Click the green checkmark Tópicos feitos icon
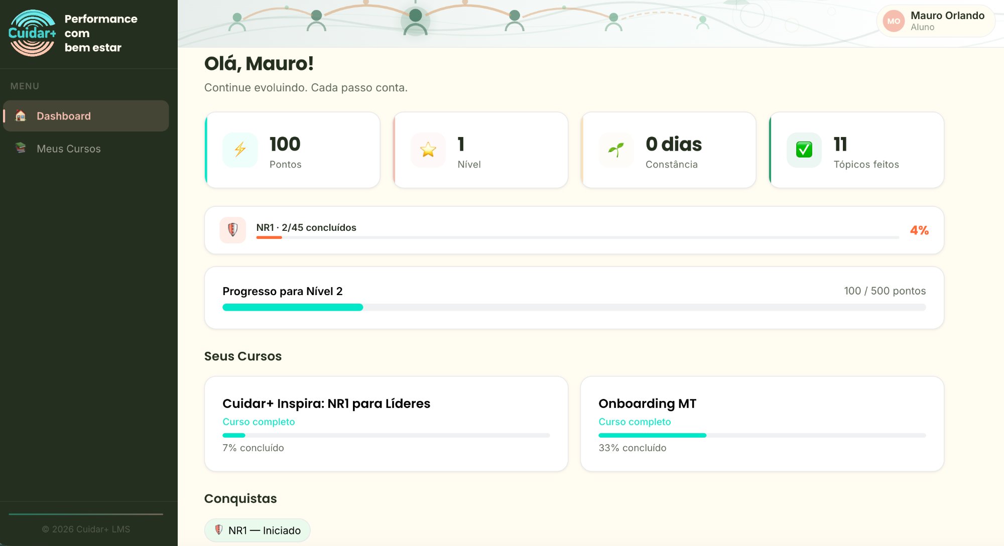Image resolution: width=1004 pixels, height=546 pixels. (x=803, y=150)
